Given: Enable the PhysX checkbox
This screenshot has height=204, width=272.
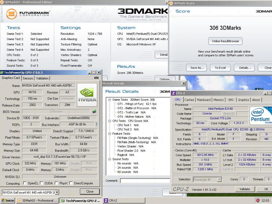Looking at the screenshot, I should coord(56,183).
